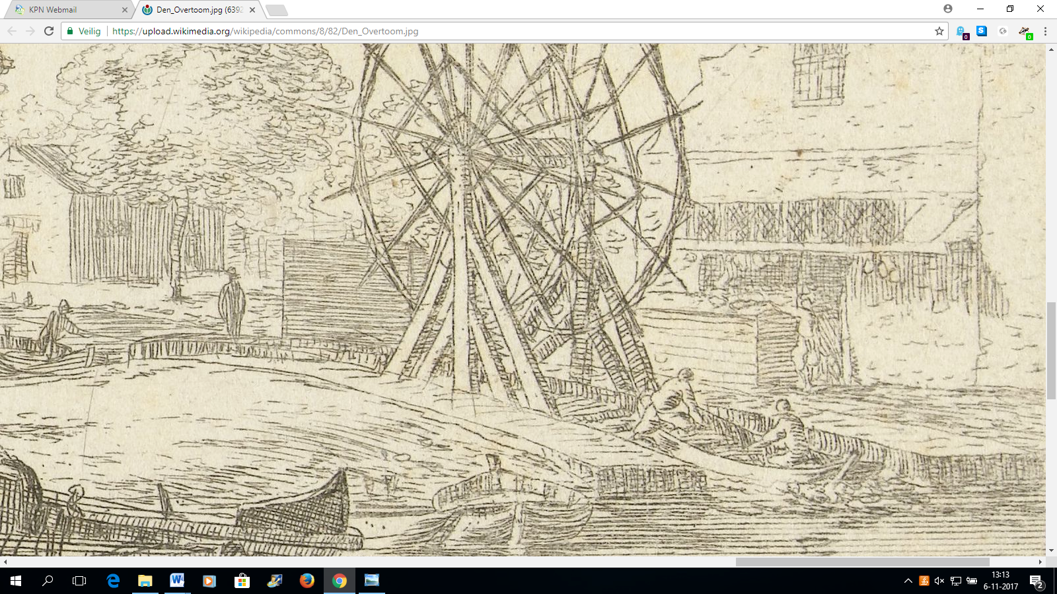Open the blue S extension icon
The height and width of the screenshot is (594, 1057).
[x=982, y=31]
